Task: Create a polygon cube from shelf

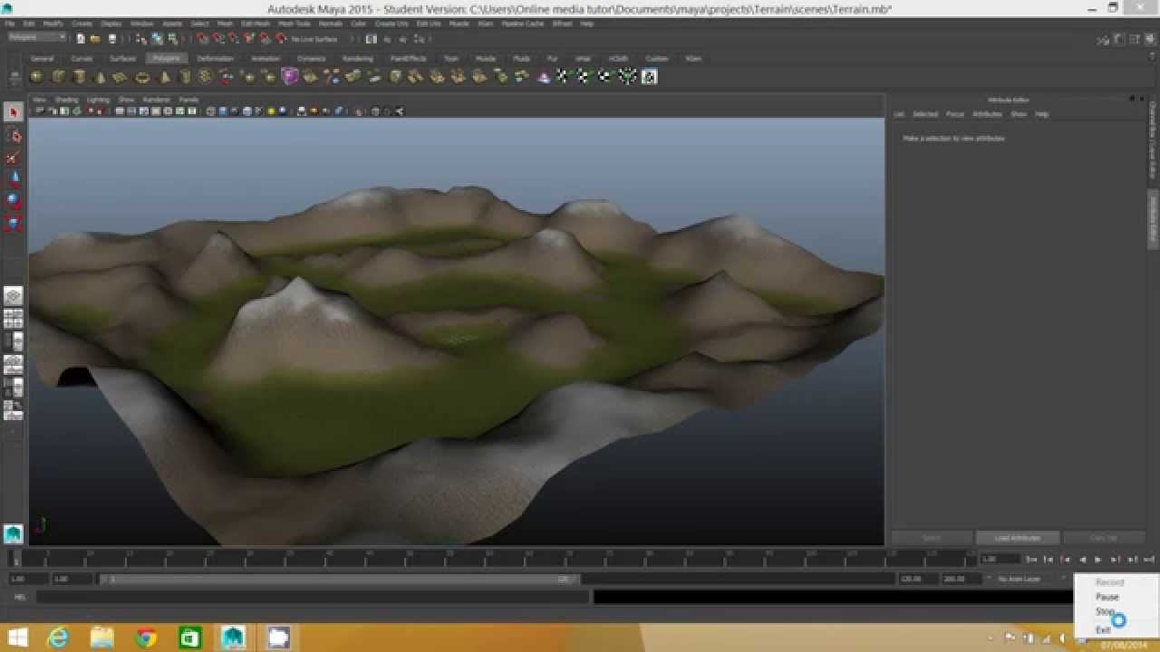Action: 58,77
